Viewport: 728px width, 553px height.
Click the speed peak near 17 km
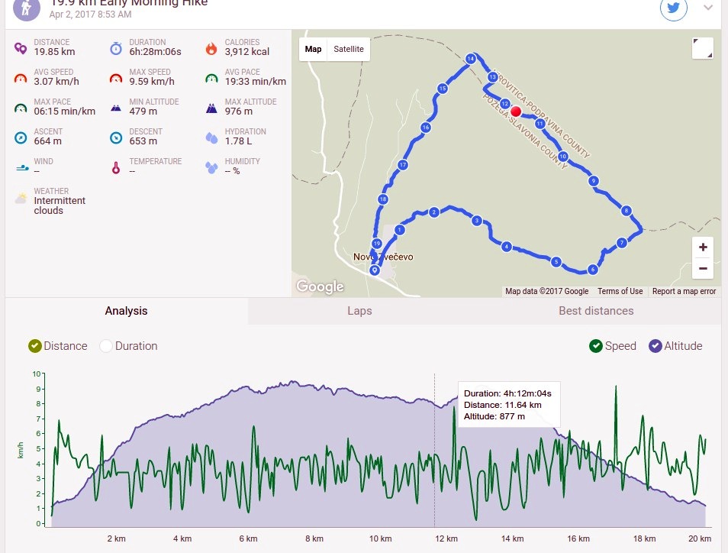pos(616,386)
